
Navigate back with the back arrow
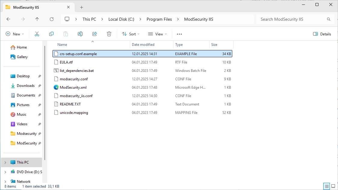click(x=8, y=19)
